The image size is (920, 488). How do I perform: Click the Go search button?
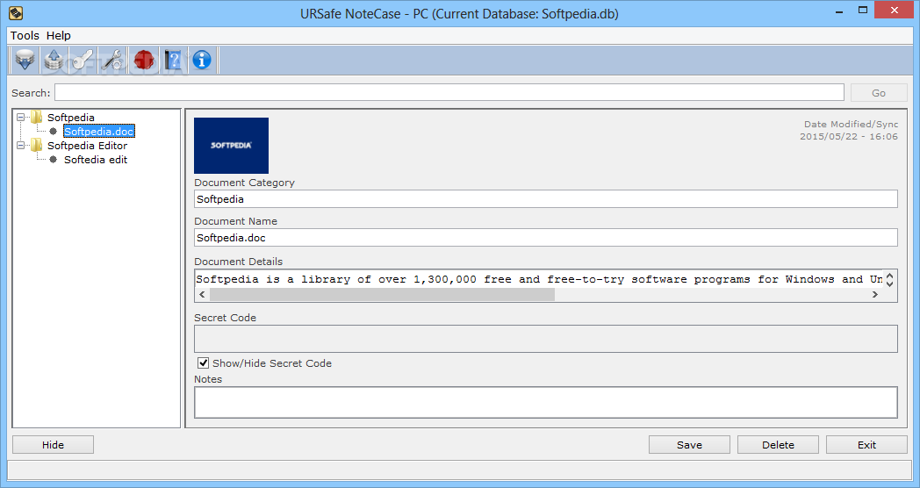tap(879, 93)
